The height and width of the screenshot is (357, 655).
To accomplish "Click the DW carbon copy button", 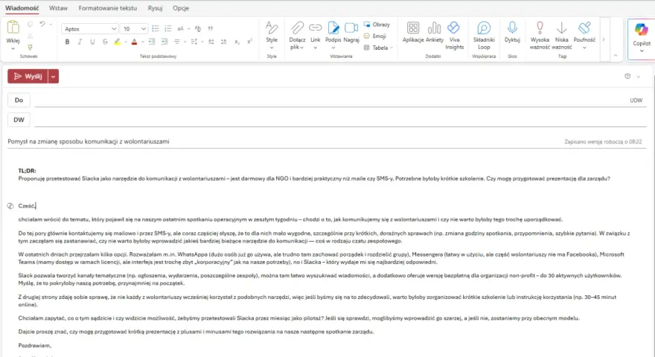I will 19,120.
